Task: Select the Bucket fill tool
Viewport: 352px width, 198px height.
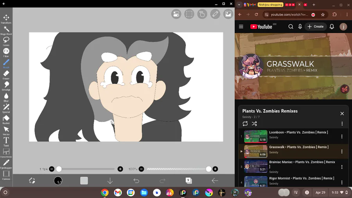Action: 6,119
